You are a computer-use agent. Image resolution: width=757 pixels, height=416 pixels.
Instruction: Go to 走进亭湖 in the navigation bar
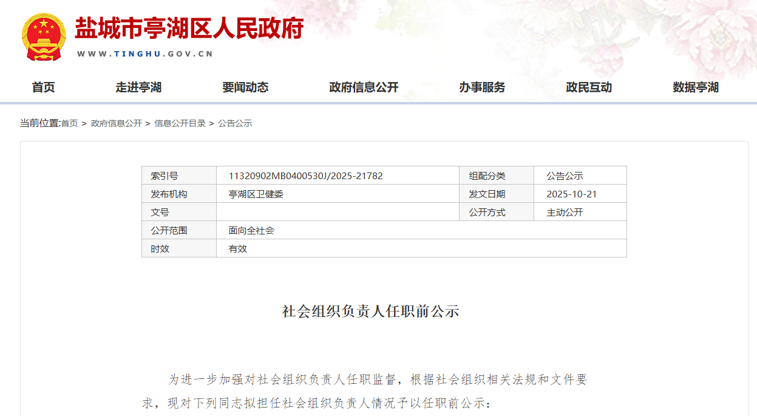138,87
